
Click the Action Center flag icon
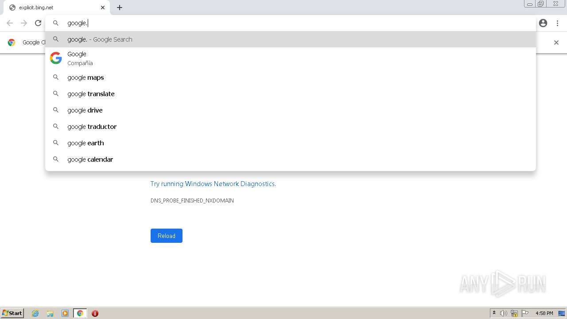pos(525,313)
